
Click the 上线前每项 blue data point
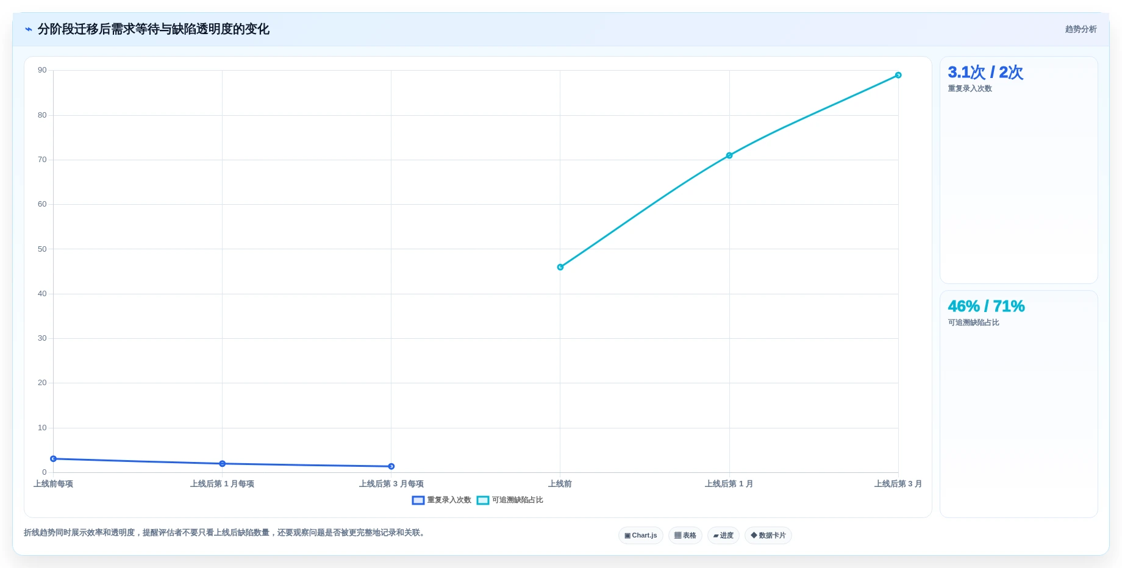coord(54,459)
